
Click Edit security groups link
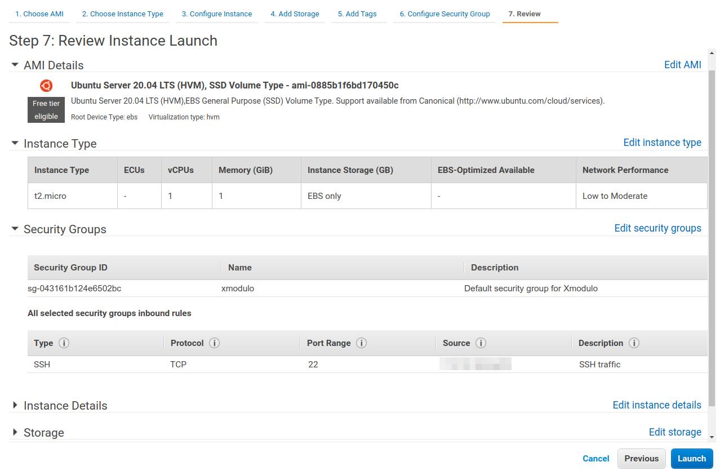click(658, 228)
